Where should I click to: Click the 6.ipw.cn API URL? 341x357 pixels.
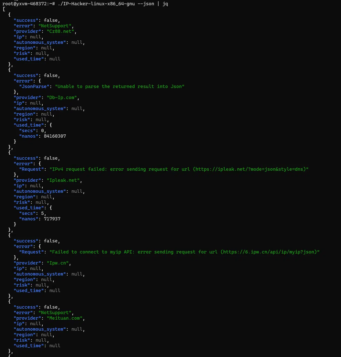pos(270,252)
